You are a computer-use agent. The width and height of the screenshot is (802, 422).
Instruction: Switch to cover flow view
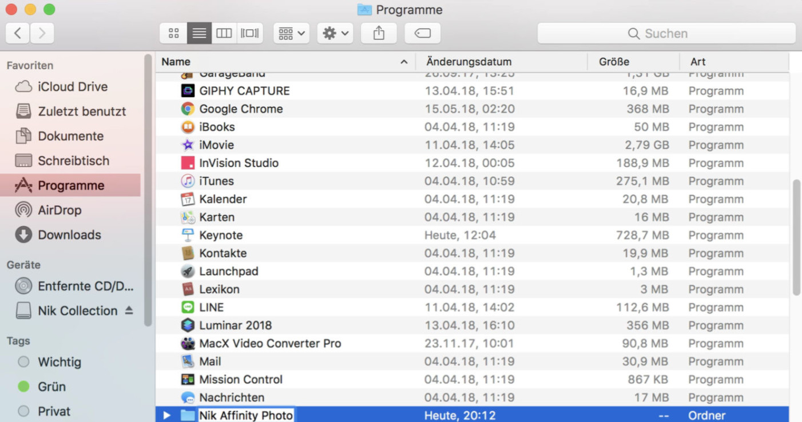coord(249,33)
